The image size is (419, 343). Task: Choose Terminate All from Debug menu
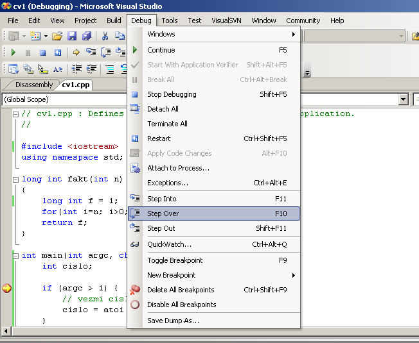(x=213, y=124)
